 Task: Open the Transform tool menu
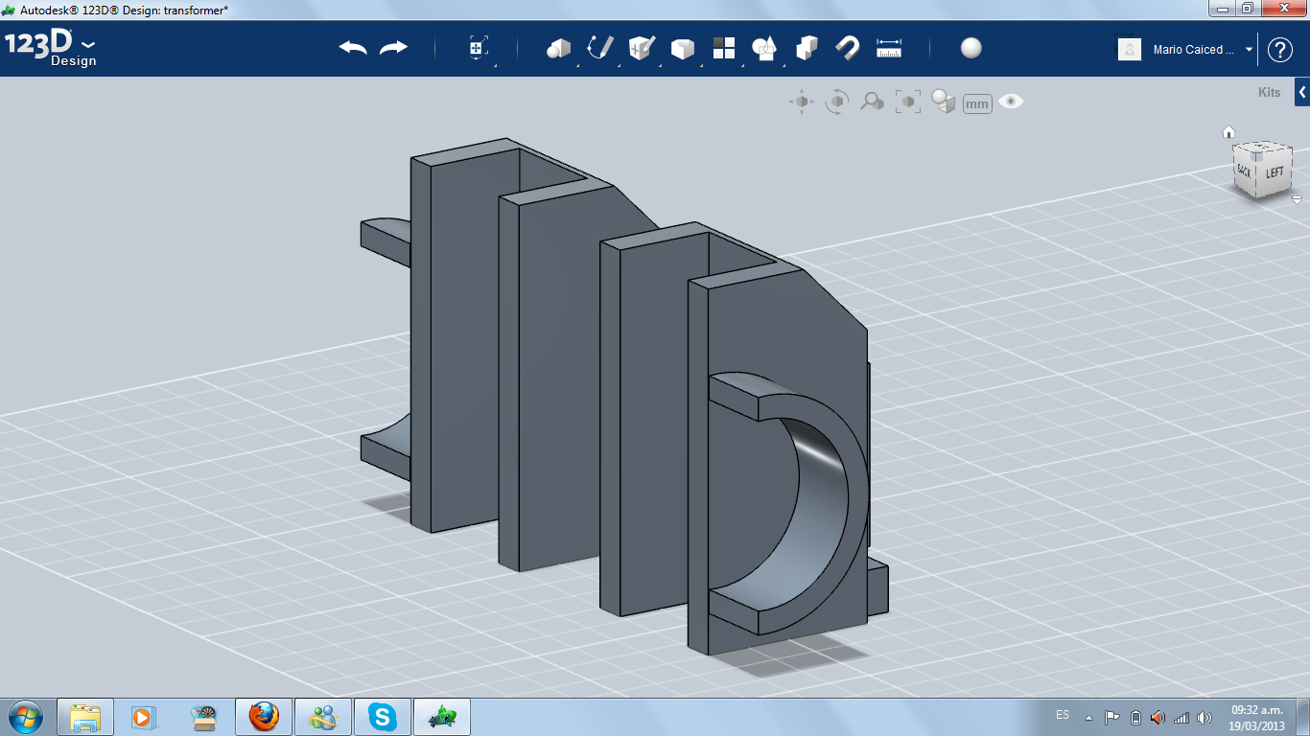(479, 48)
